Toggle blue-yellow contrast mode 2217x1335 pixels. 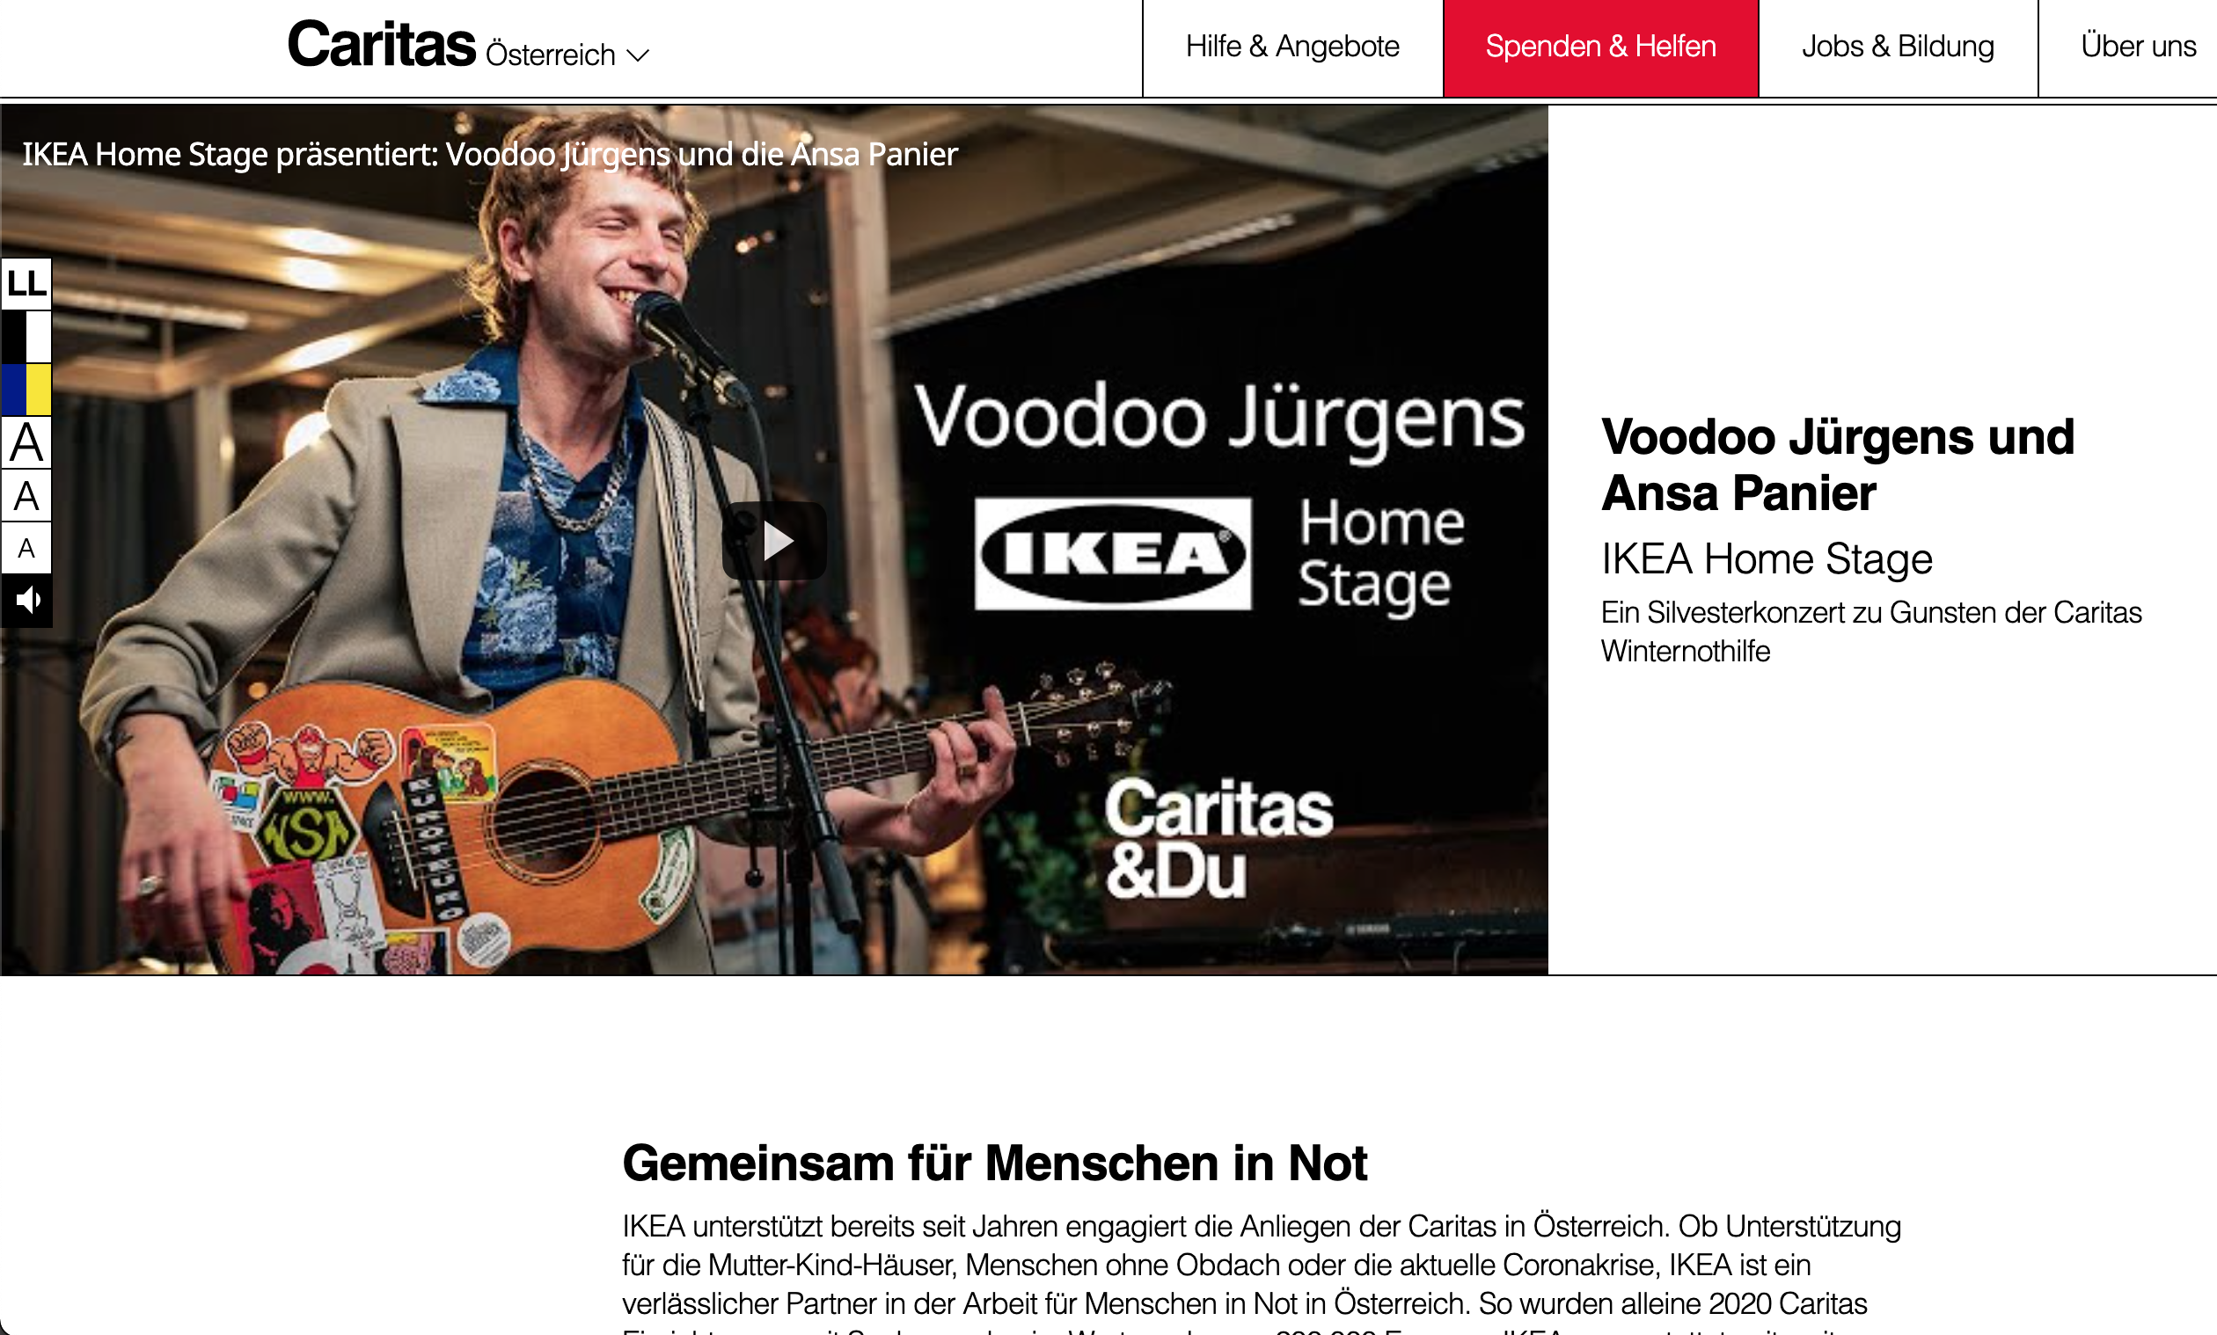(26, 390)
